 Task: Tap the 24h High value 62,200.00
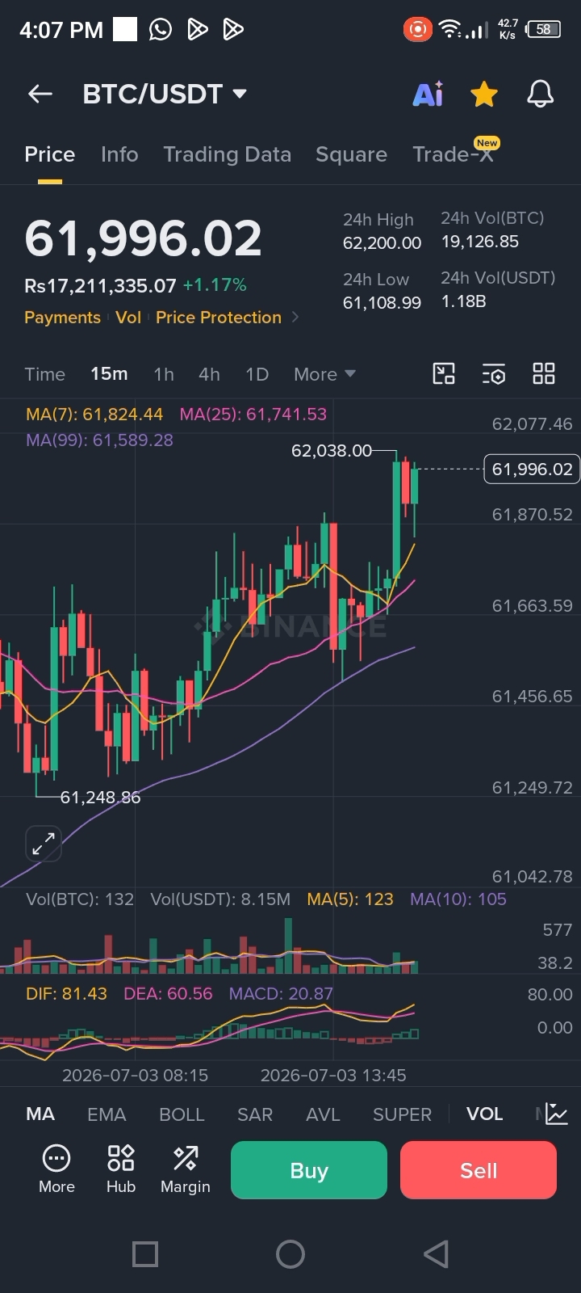pyautogui.click(x=382, y=242)
